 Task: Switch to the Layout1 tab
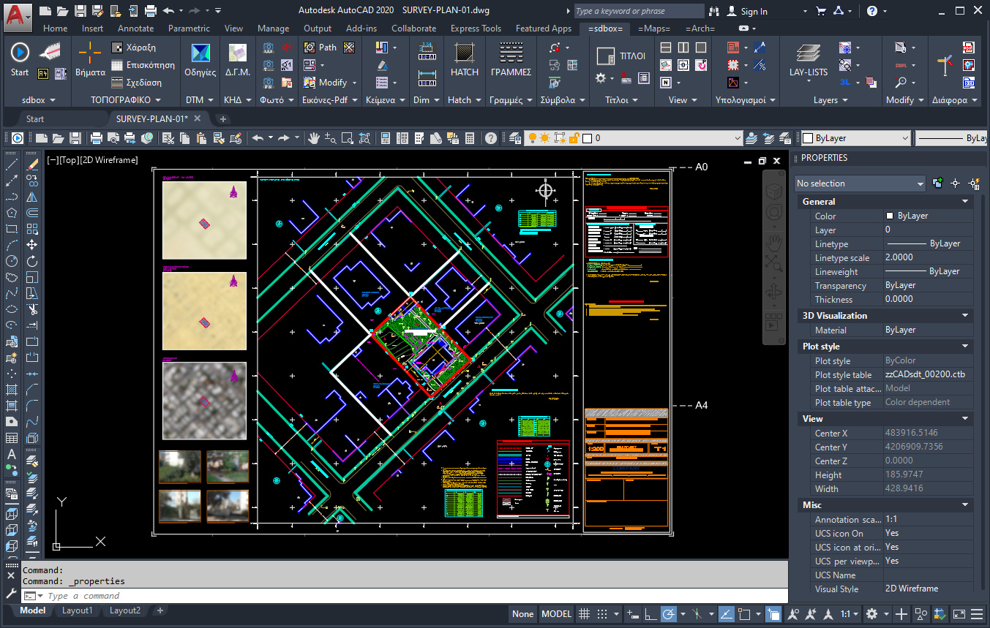(77, 610)
